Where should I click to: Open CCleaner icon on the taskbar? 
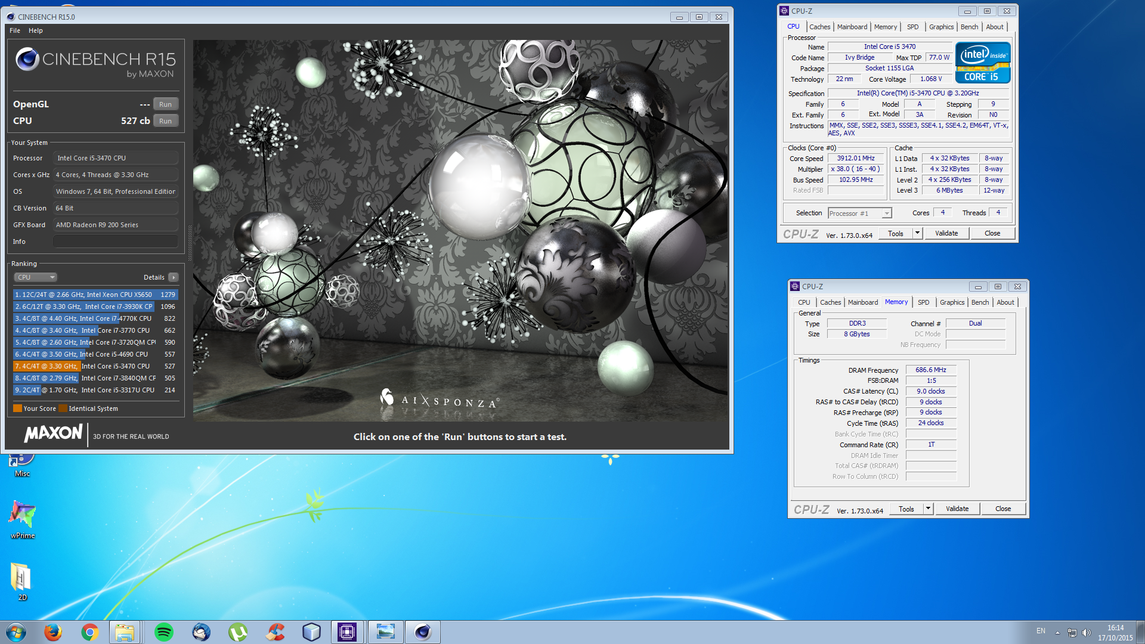pos(275,632)
